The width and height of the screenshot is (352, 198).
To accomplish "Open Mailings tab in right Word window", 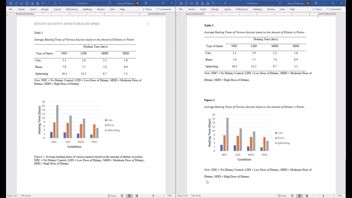I will pyautogui.click(x=258, y=9).
